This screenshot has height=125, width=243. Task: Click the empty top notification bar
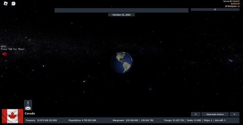pos(121,10)
